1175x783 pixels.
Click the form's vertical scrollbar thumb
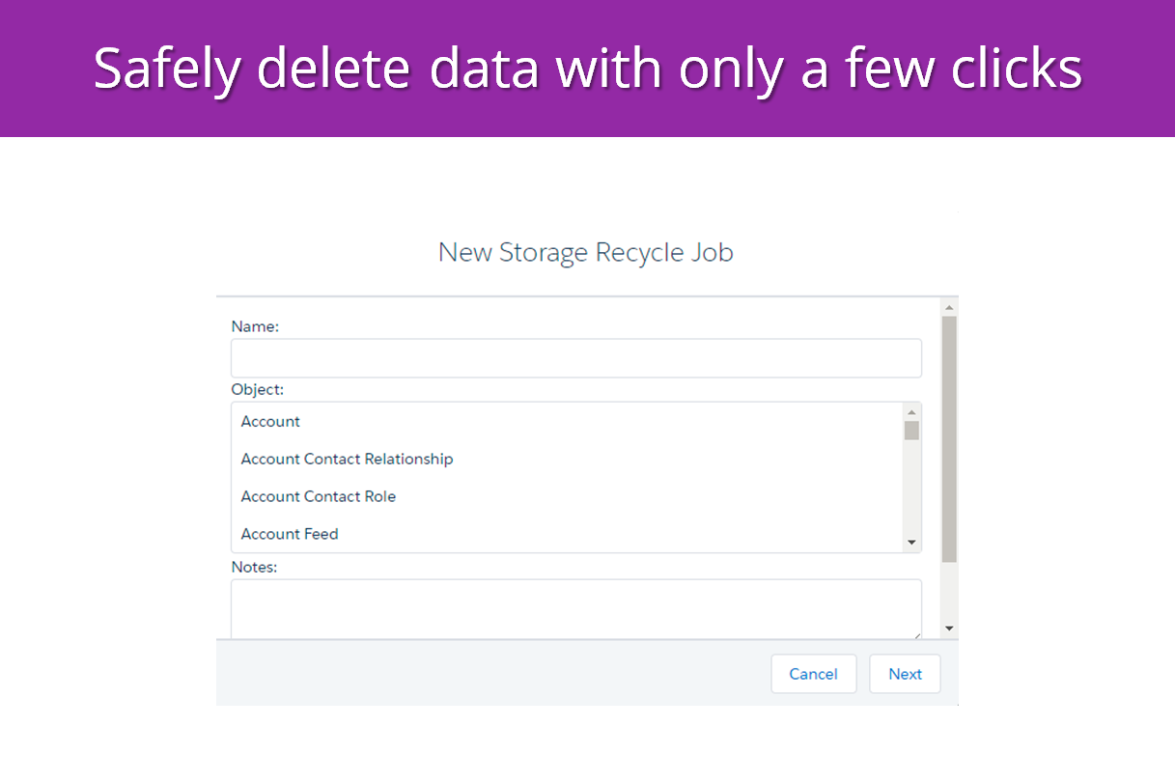(949, 439)
